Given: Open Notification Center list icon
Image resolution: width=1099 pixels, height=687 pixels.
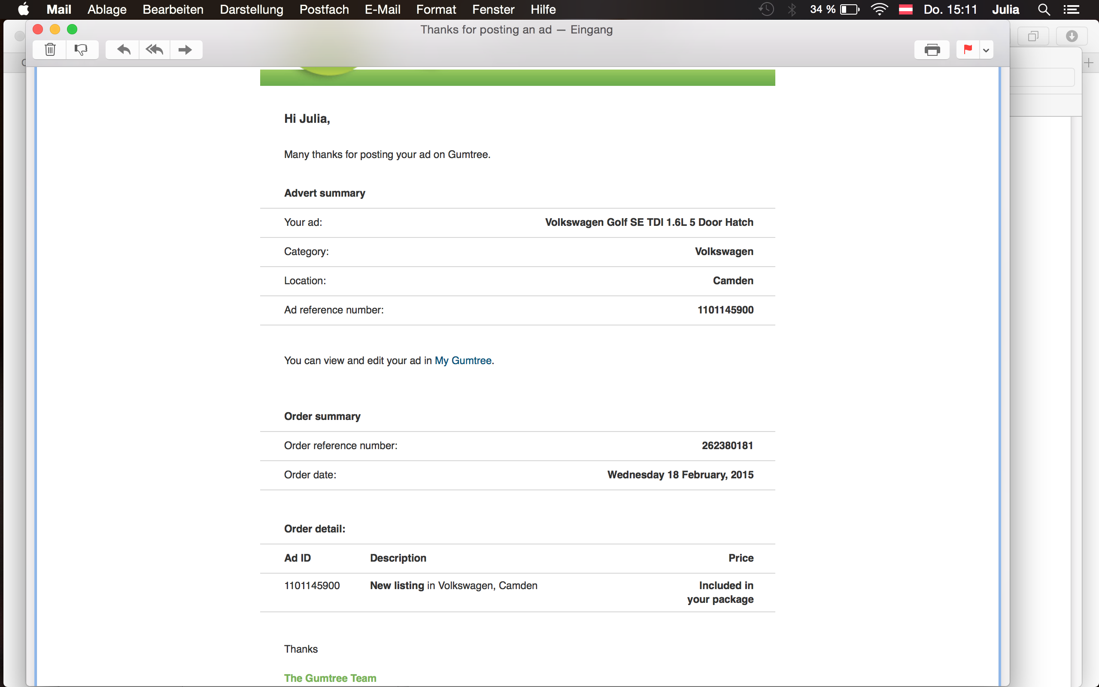Looking at the screenshot, I should pos(1071,9).
